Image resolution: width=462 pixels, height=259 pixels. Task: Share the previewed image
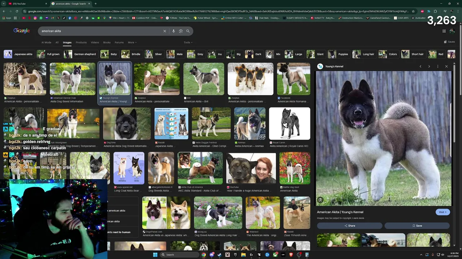(349, 226)
